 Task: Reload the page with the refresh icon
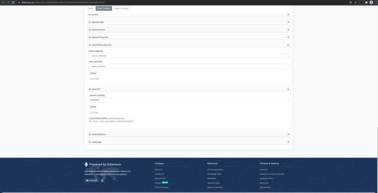[x=13, y=2]
